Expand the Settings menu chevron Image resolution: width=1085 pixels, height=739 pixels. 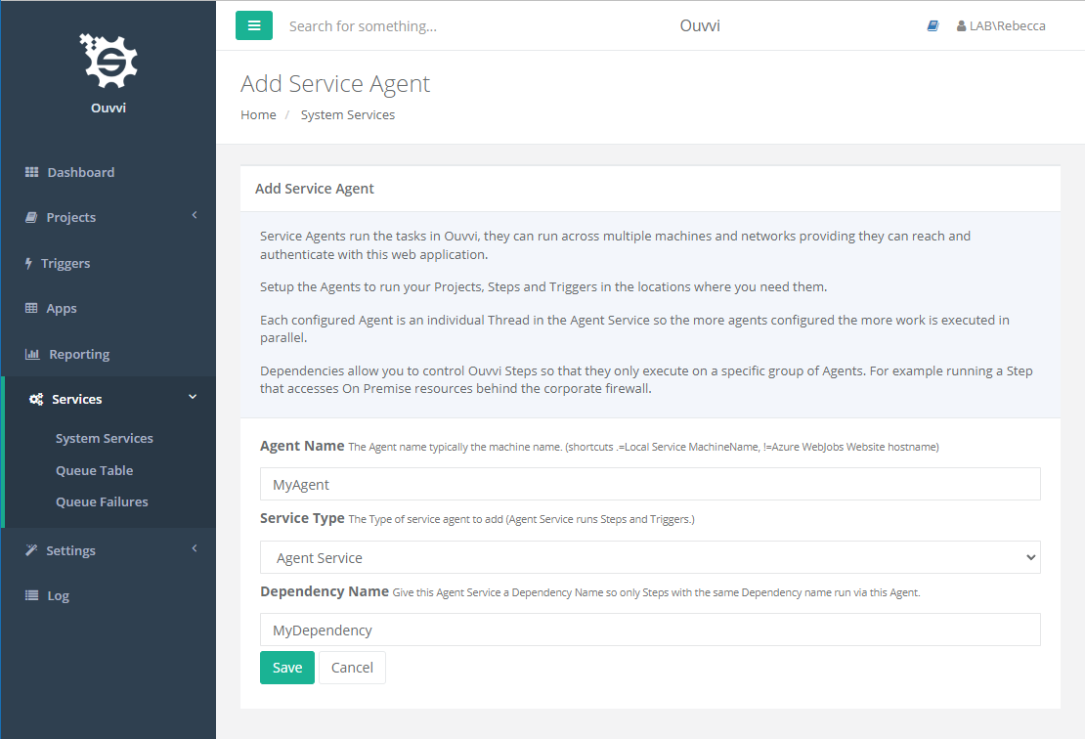point(195,548)
